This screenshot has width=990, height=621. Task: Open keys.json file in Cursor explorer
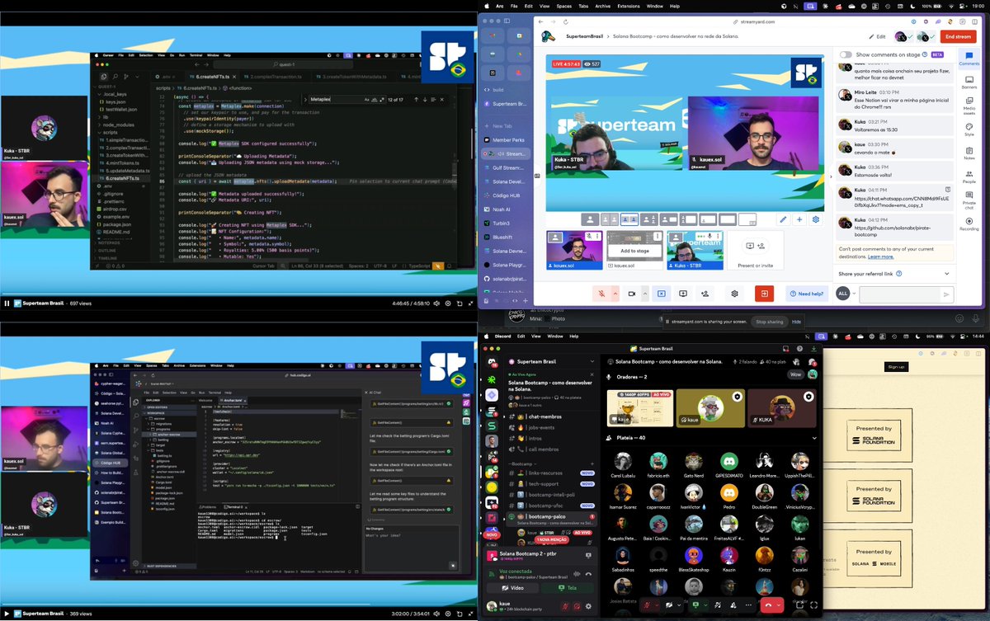(x=115, y=101)
